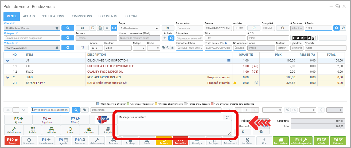The height and width of the screenshot is (148, 351).
Task: Click into the Message sur la facture box
Action: [175, 128]
